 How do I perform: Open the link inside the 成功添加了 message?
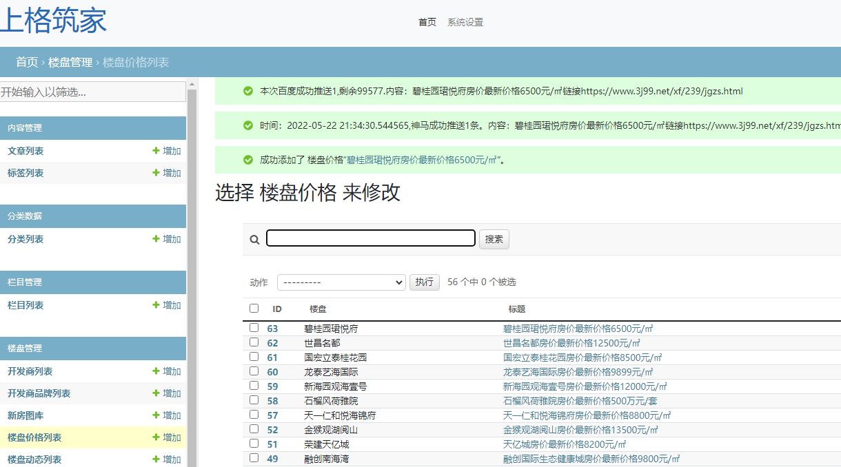422,160
